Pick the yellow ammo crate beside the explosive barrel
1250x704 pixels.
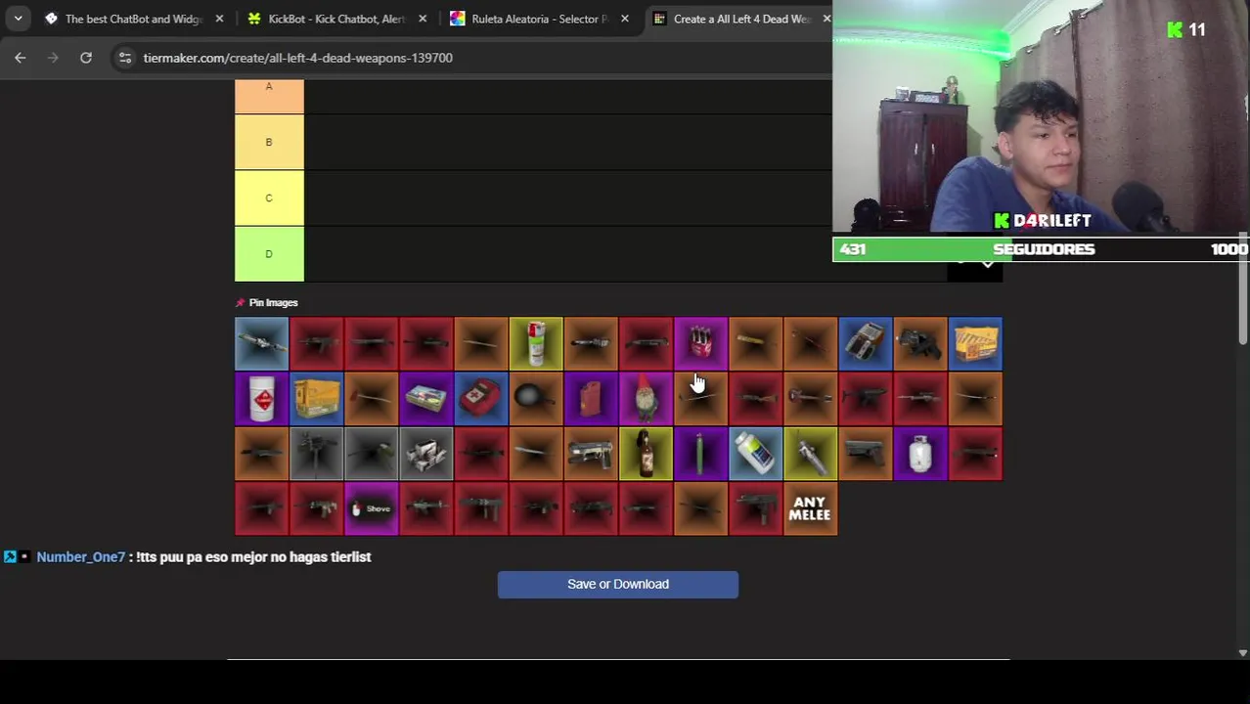(x=317, y=399)
